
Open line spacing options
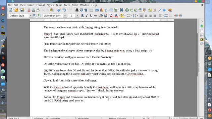click(160, 16)
